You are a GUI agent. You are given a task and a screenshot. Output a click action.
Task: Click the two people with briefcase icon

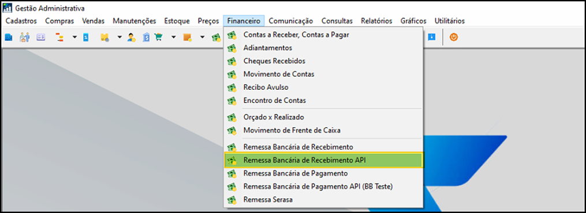pyautogui.click(x=25, y=37)
